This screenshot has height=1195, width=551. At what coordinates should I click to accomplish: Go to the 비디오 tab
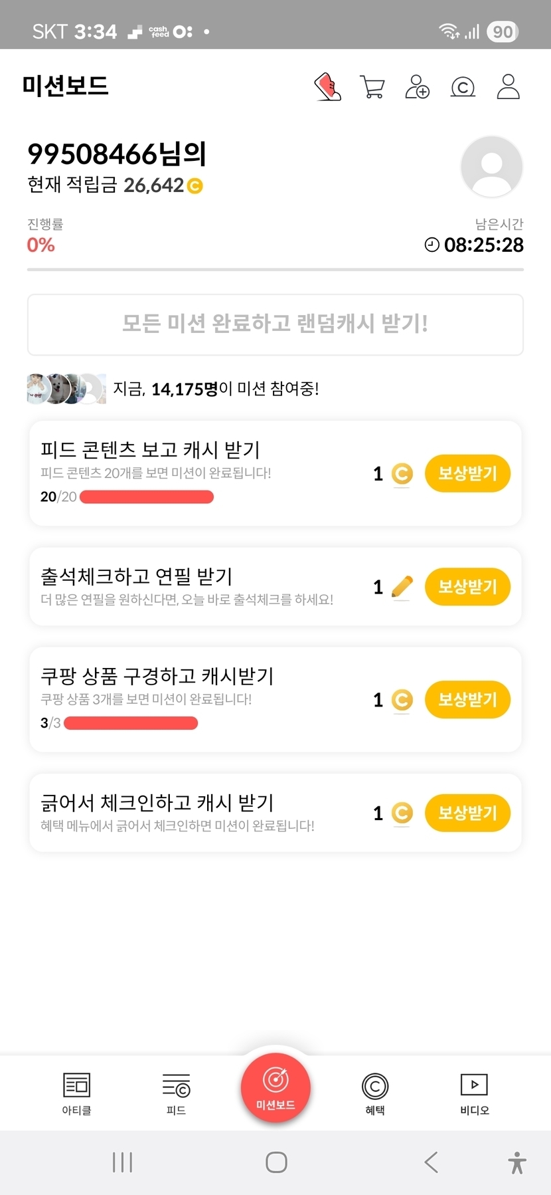pyautogui.click(x=474, y=1093)
